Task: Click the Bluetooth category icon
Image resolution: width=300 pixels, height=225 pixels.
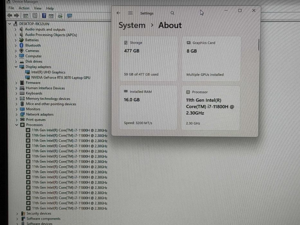Action: click(22, 45)
